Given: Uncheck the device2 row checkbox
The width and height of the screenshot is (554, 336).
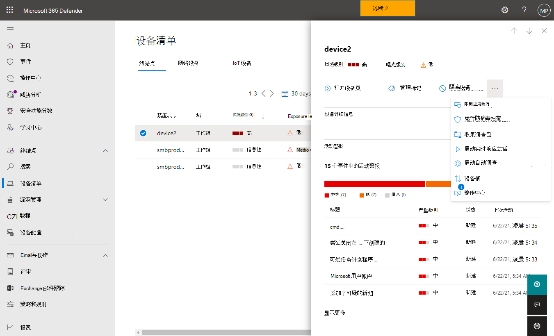Looking at the screenshot, I should click(x=143, y=133).
